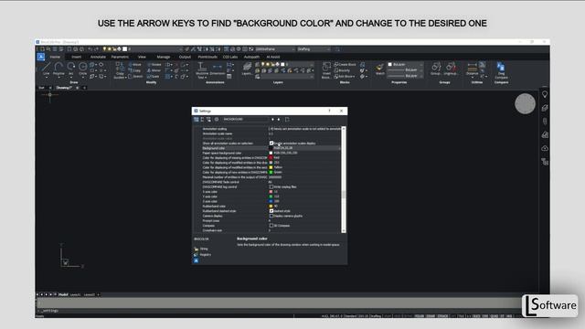
Task: Click the categorized view icon in Settings toolbar
Action: coord(197,120)
